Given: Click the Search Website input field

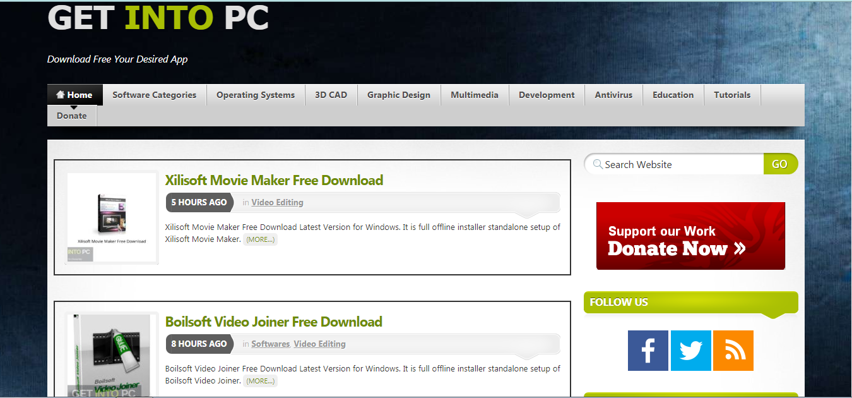Looking at the screenshot, I should tap(674, 164).
